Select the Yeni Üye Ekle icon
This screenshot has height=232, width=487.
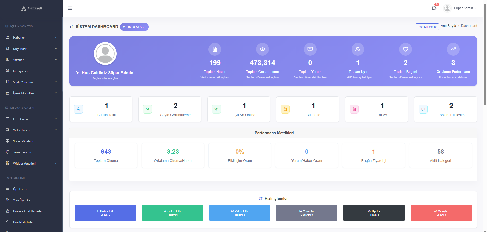coord(8,200)
